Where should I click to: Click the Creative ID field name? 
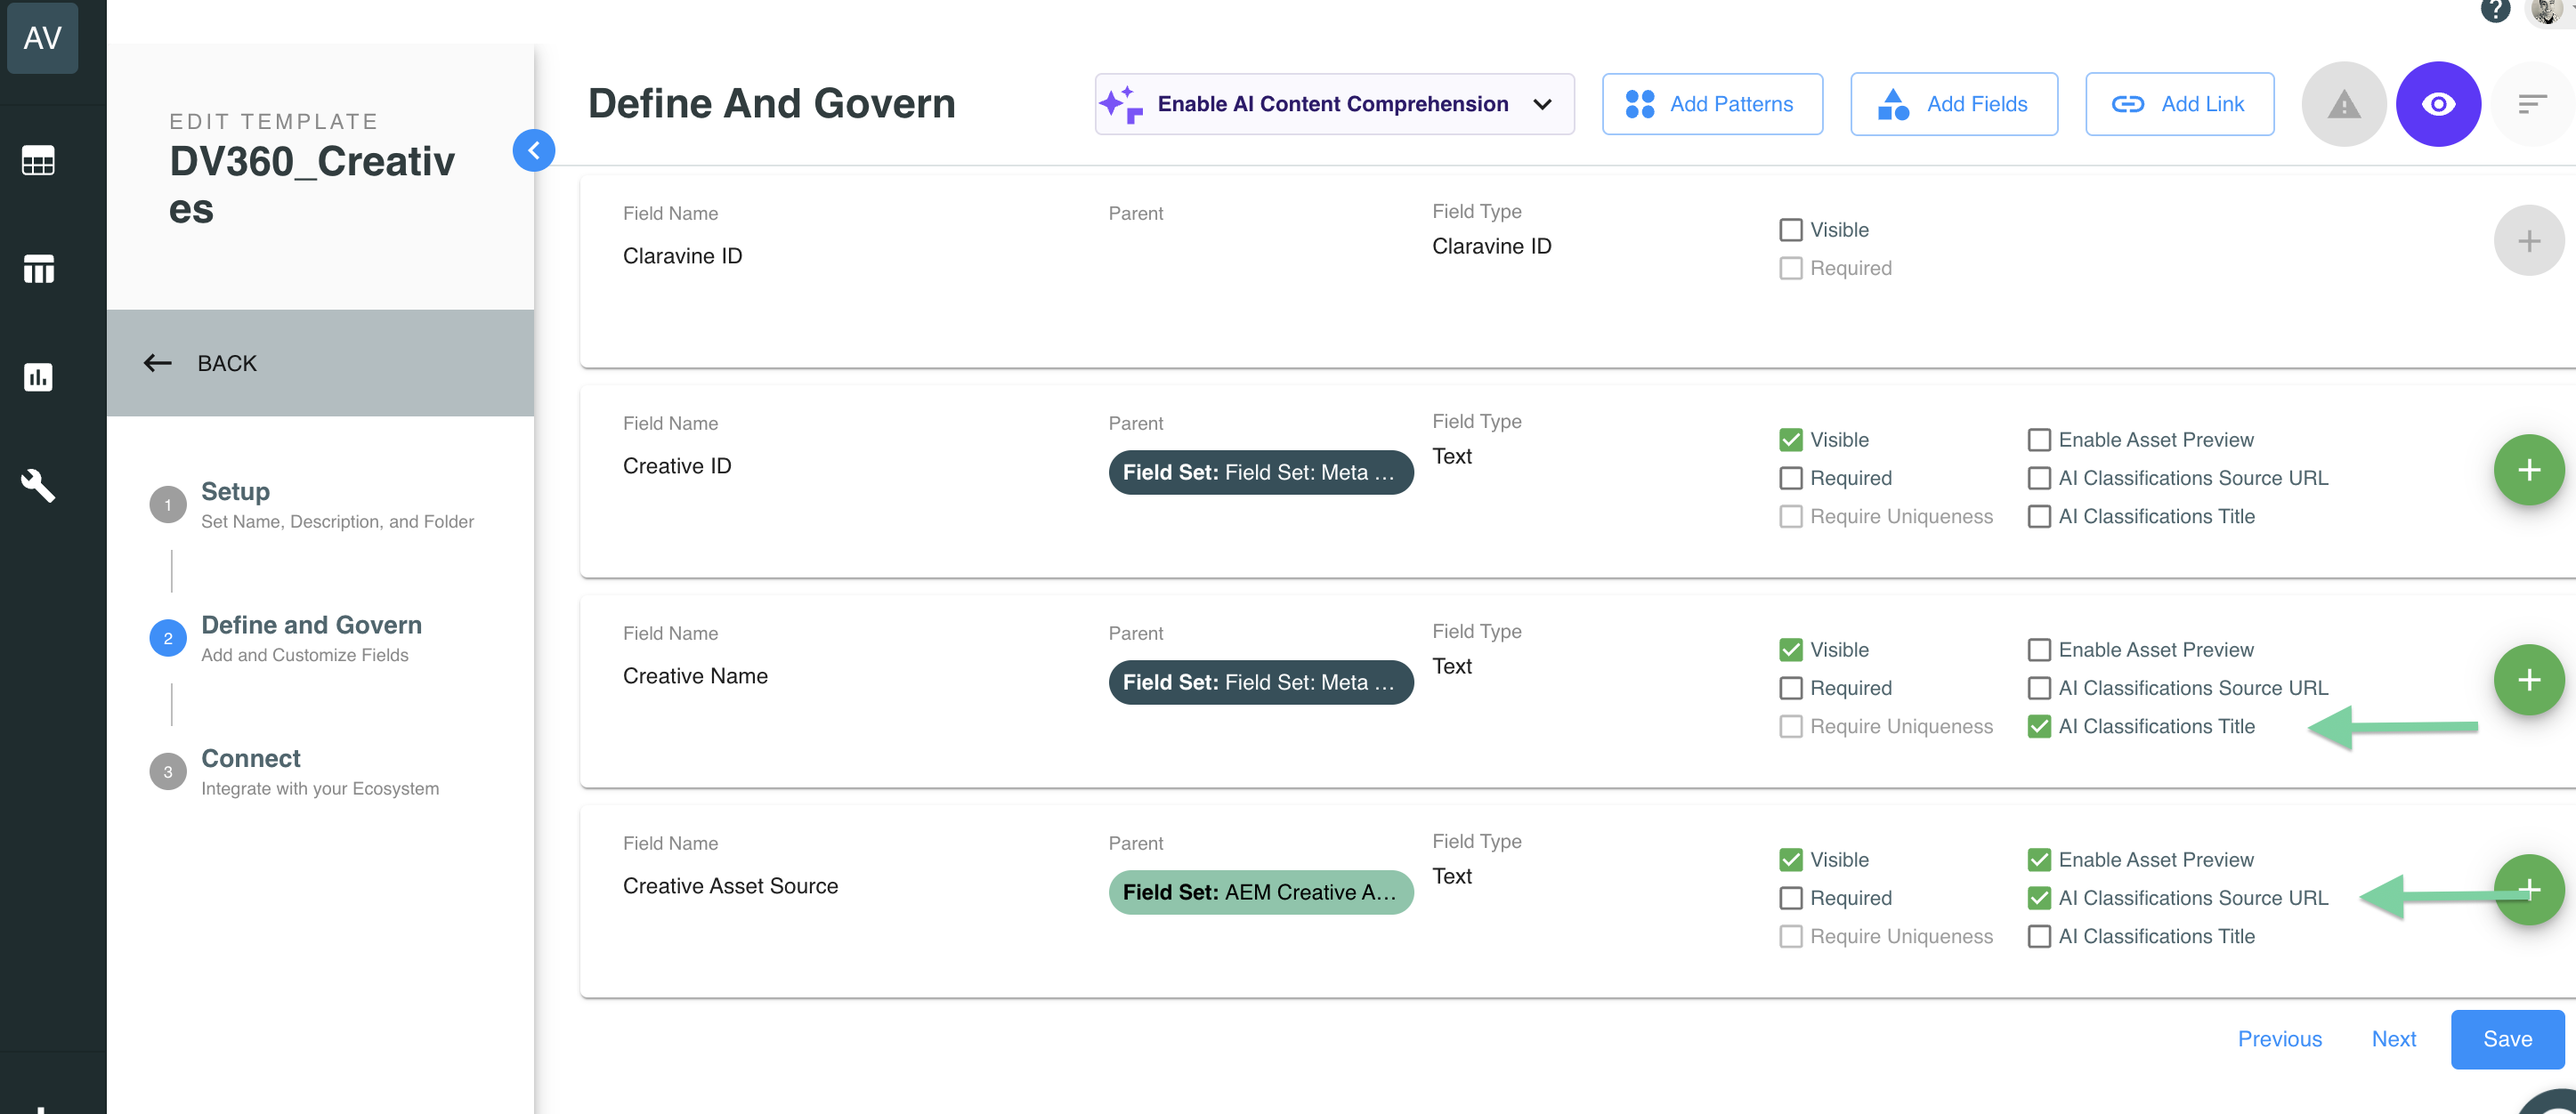click(676, 466)
